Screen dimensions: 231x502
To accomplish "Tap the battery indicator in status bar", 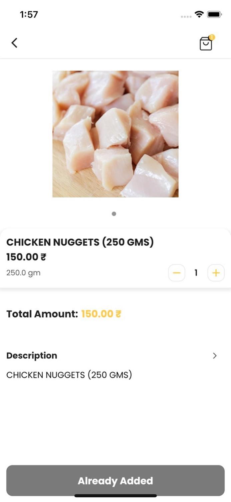I will coord(214,14).
